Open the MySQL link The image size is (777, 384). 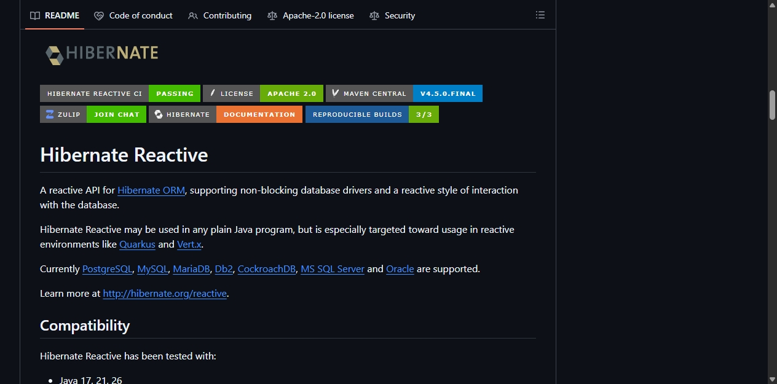[x=152, y=269]
